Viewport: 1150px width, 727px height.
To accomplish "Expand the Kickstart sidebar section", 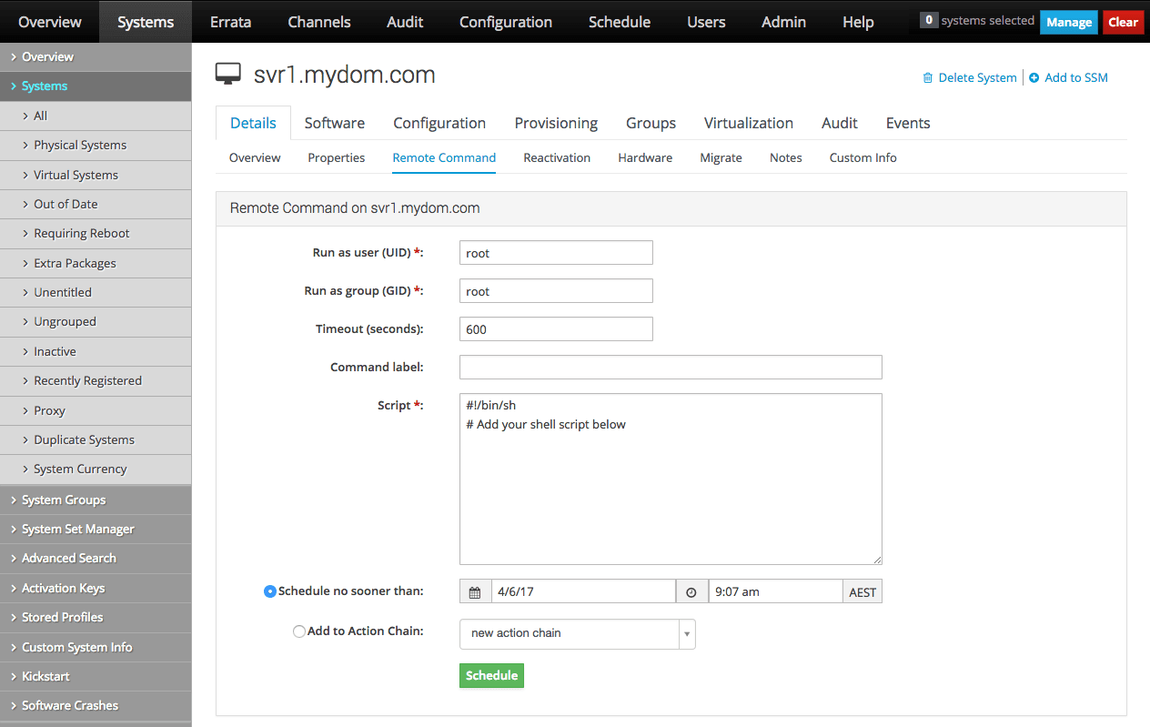I will pyautogui.click(x=96, y=676).
